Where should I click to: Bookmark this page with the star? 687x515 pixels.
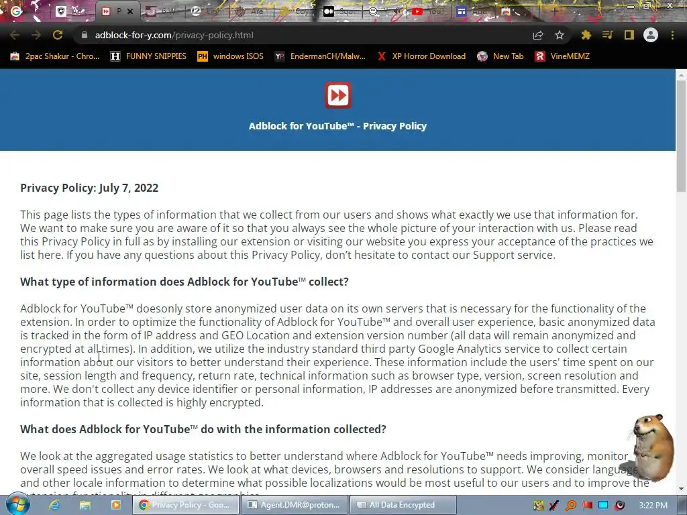[560, 35]
